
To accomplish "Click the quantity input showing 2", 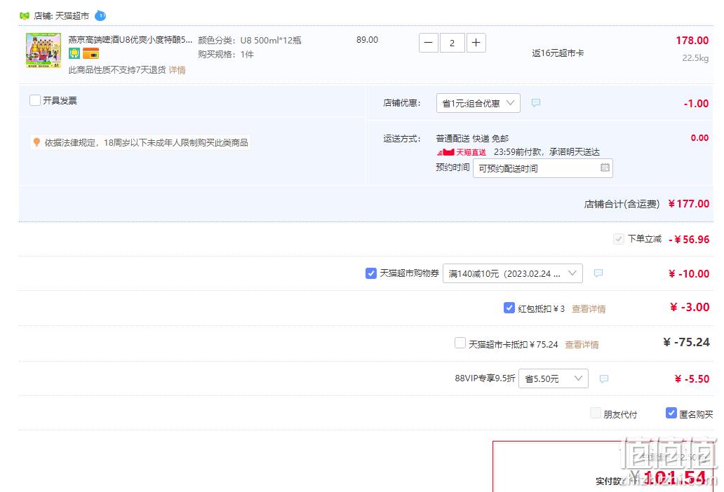I will [x=452, y=43].
